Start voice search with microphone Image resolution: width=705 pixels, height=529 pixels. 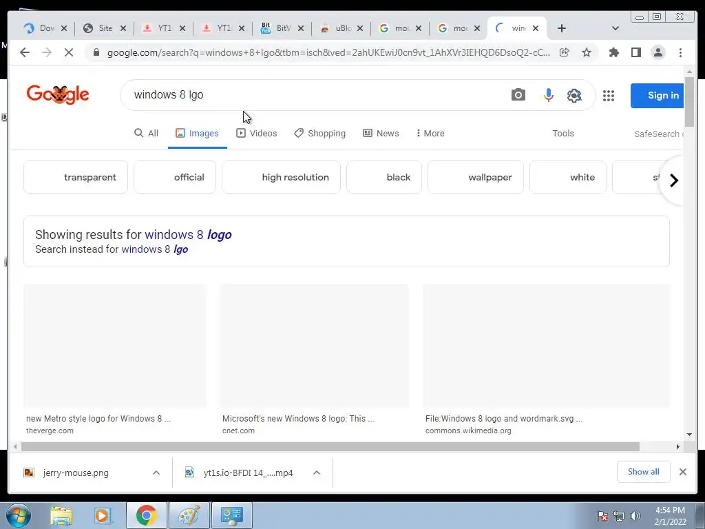click(548, 95)
